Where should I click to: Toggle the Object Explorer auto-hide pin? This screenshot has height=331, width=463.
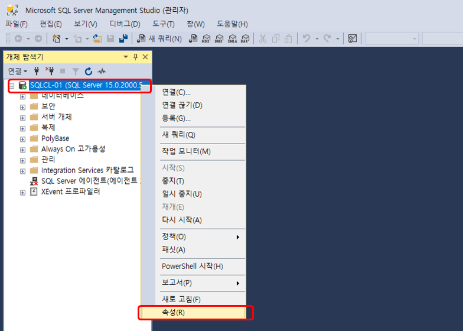click(136, 57)
